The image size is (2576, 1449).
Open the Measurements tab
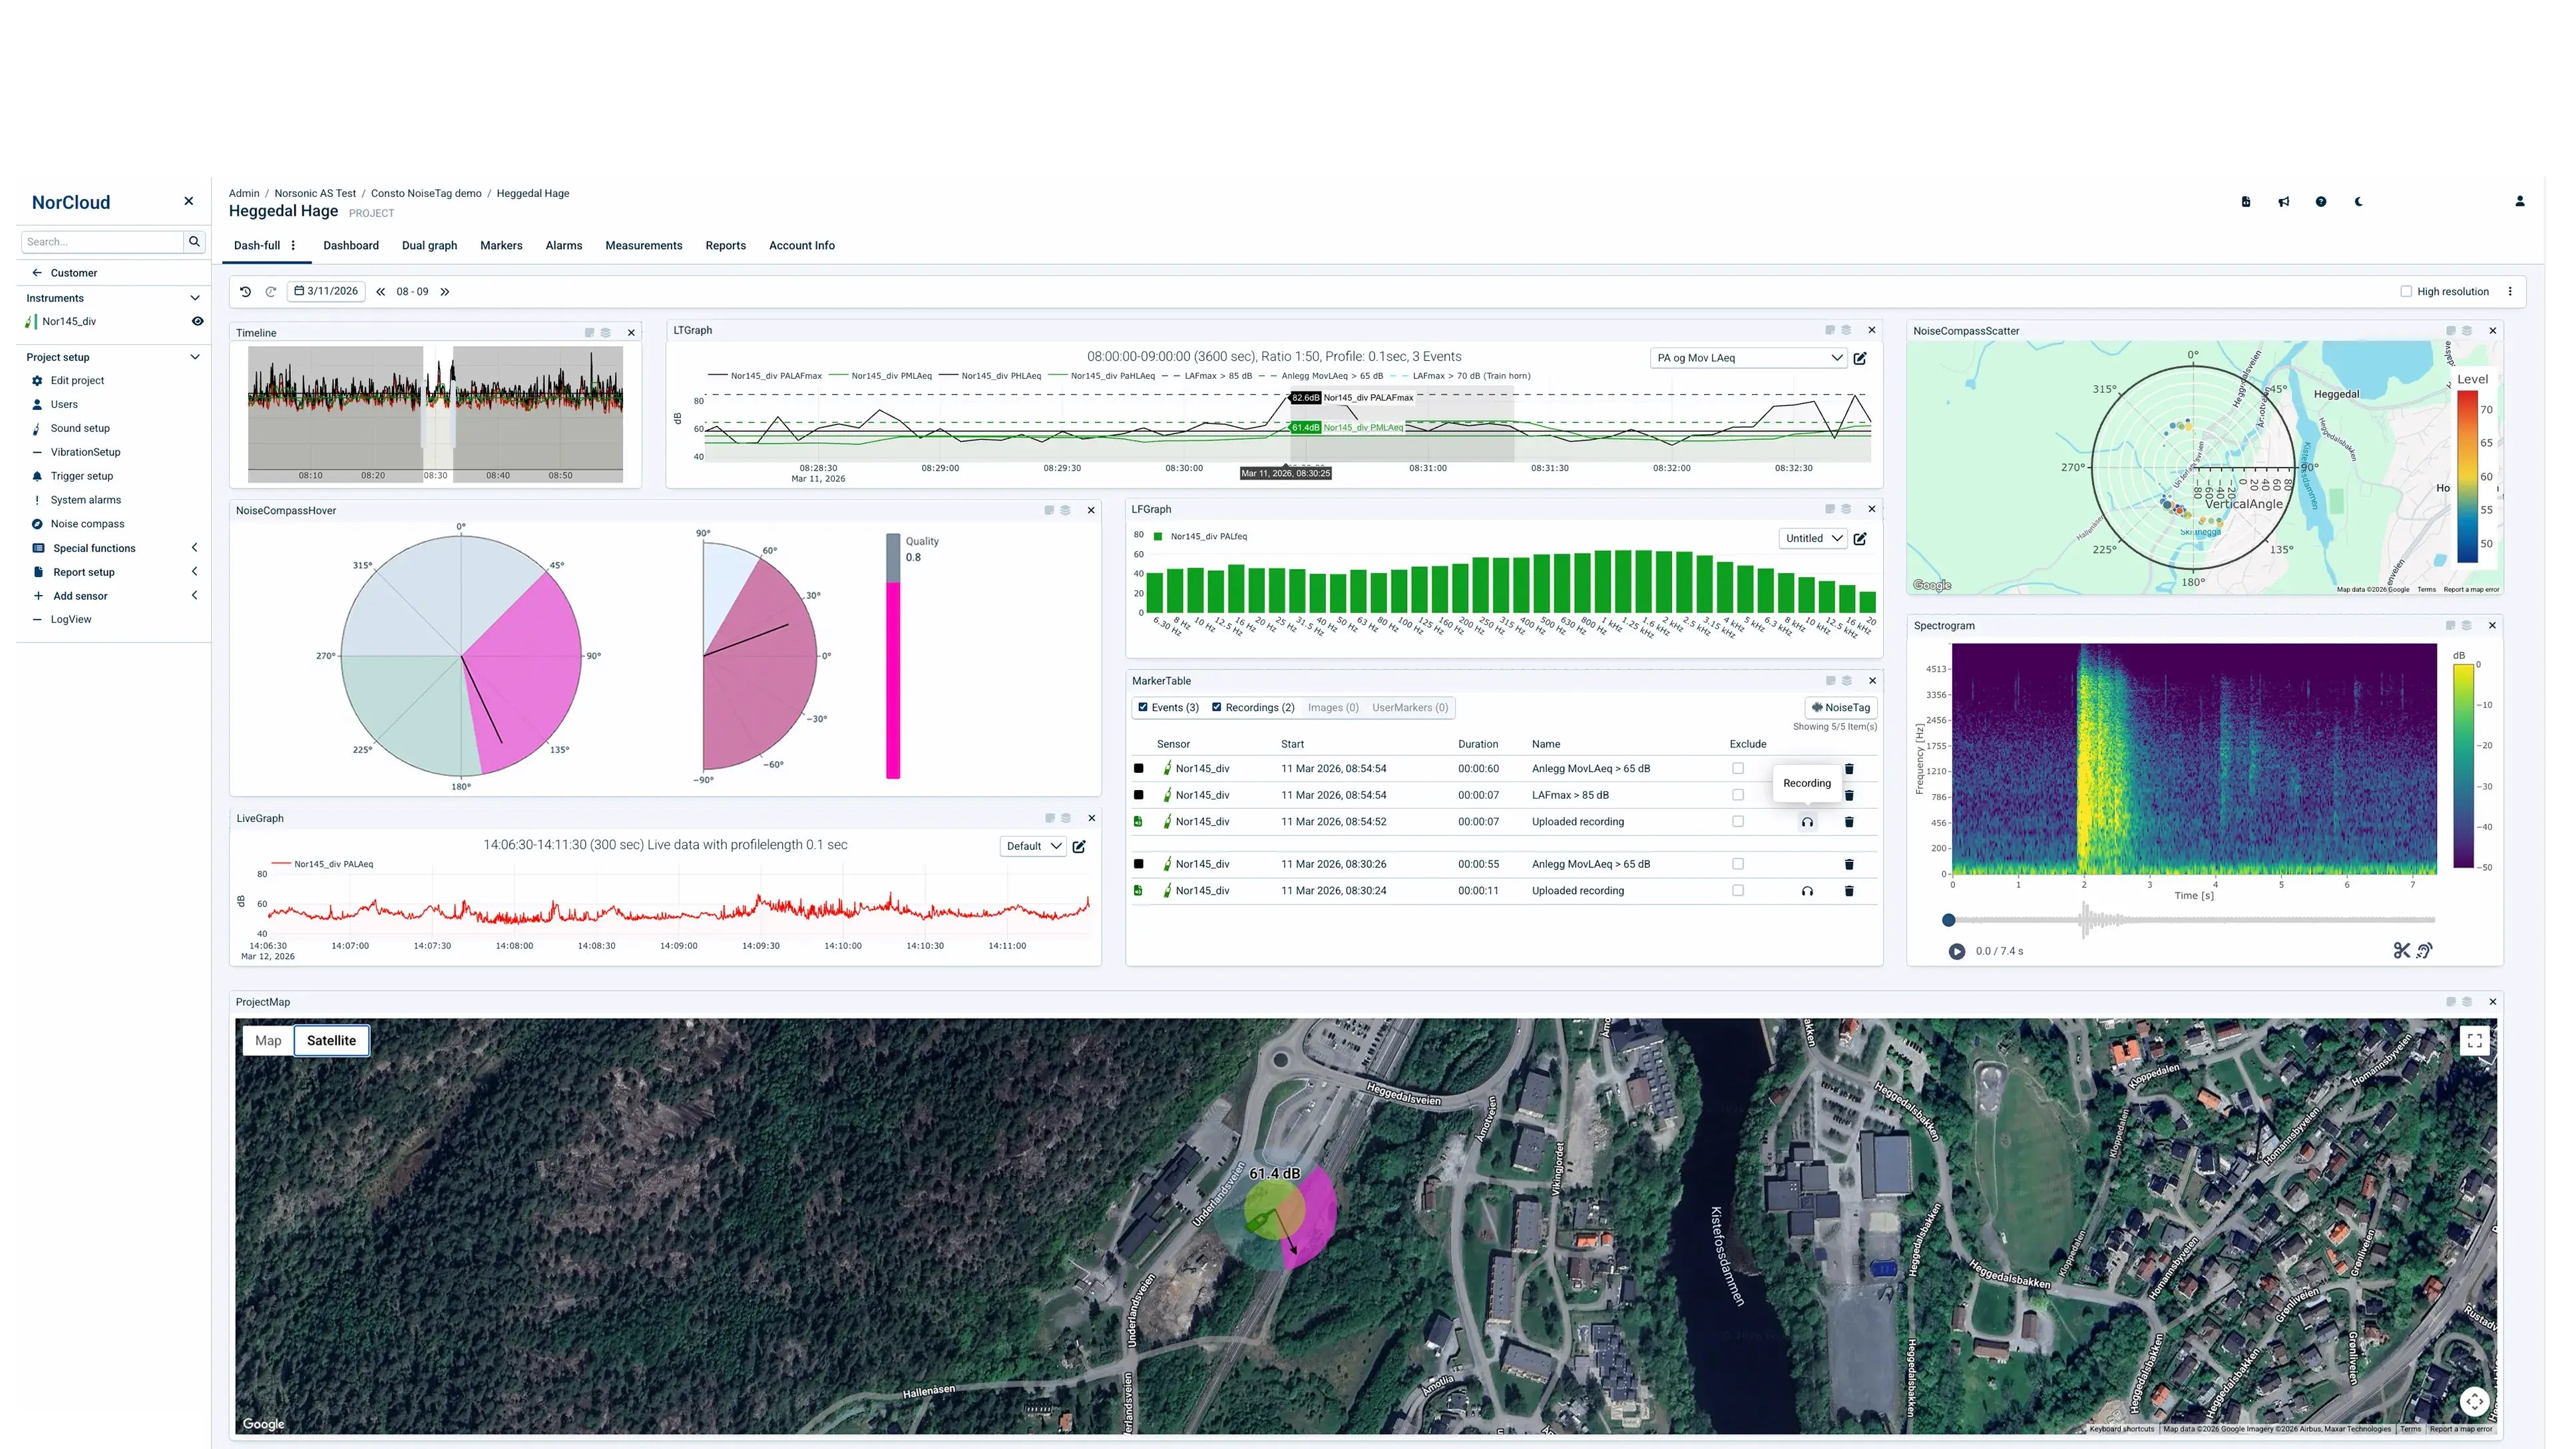644,246
